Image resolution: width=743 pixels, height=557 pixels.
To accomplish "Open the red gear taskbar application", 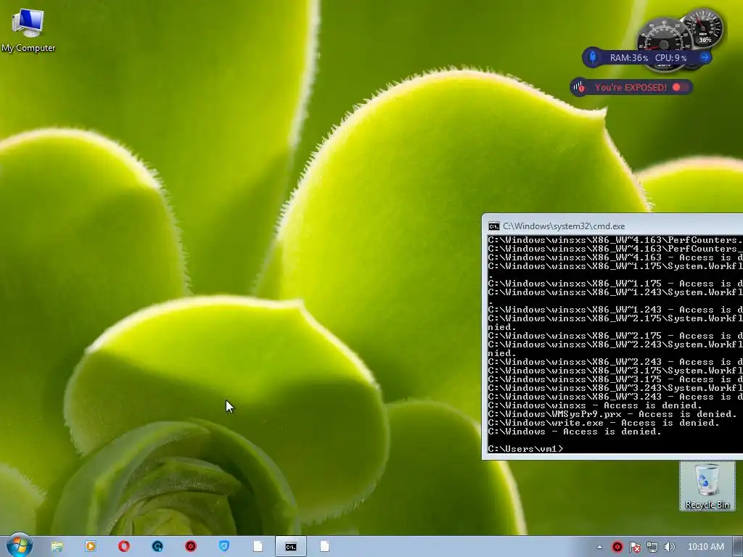I will (191, 547).
